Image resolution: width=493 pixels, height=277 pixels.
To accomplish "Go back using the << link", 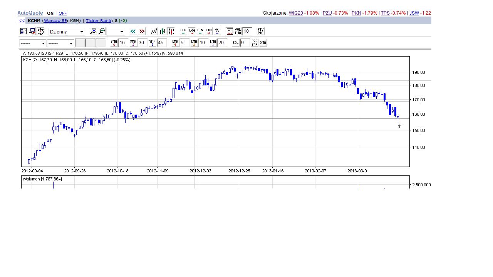I will pyautogui.click(x=22, y=21).
